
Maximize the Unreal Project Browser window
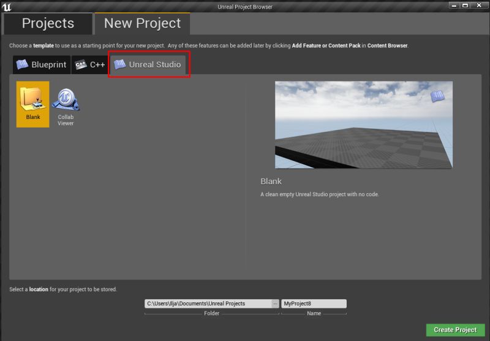click(465, 6)
